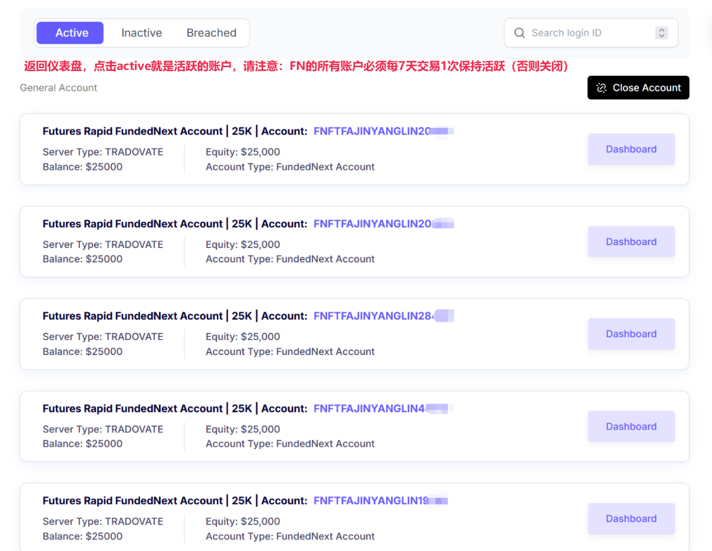Click Equity: $25,000 in LIN4 card
This screenshot has width=712, height=551.
click(243, 429)
